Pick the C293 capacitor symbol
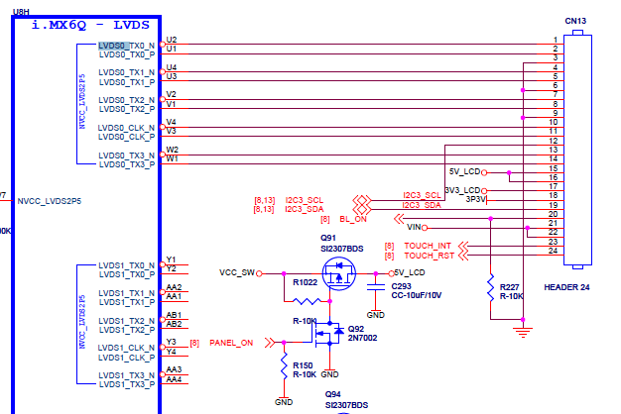 pos(375,287)
